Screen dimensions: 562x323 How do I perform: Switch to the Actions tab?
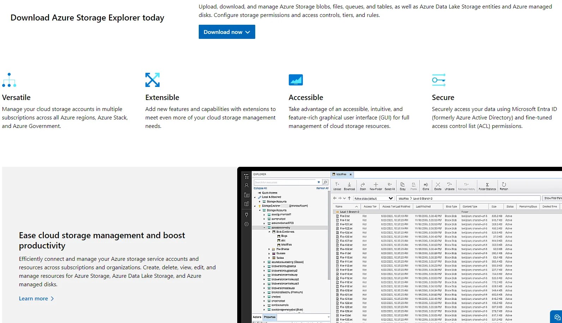(x=257, y=317)
